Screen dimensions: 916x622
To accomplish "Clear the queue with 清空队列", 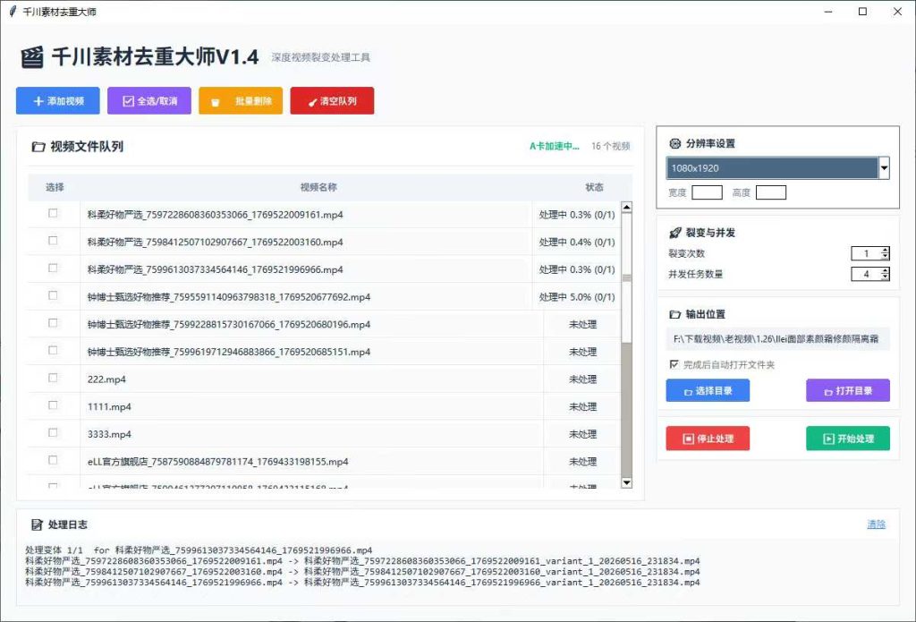I will [332, 100].
